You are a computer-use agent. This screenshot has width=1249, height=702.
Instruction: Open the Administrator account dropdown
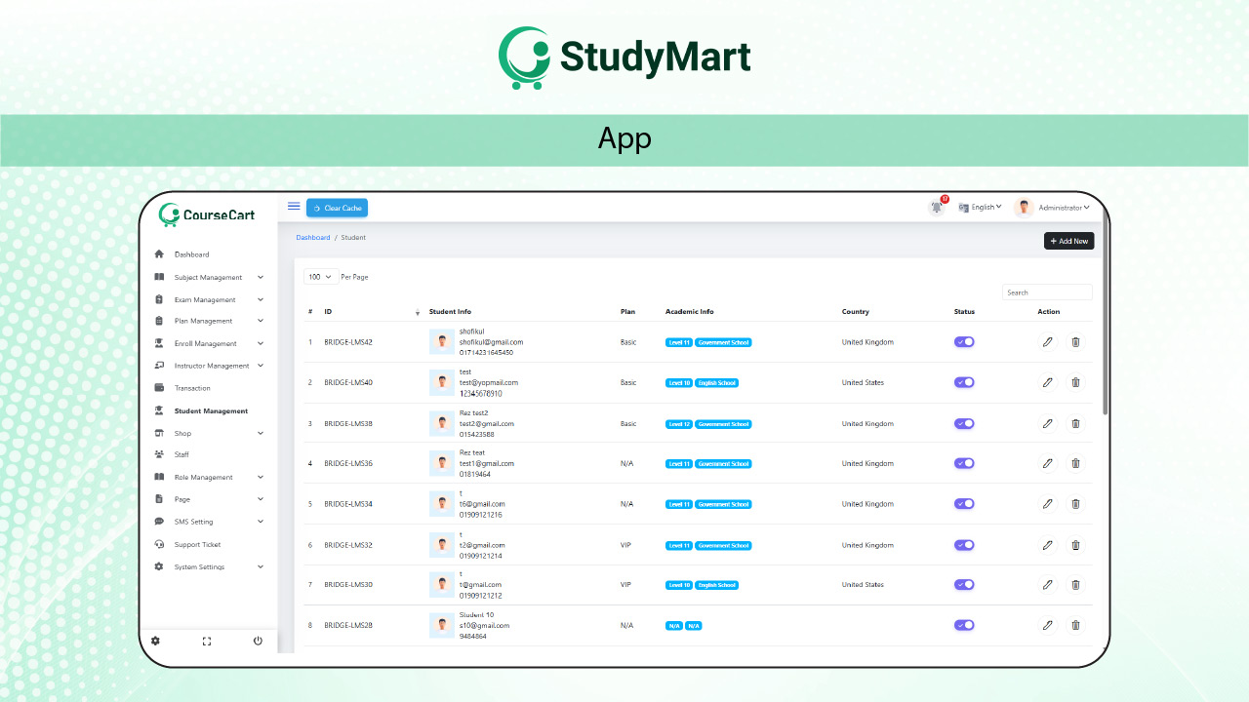pos(1064,207)
